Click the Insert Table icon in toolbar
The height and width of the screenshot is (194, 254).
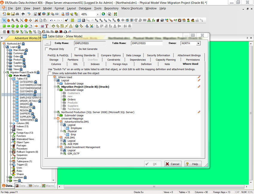(x=79, y=20)
